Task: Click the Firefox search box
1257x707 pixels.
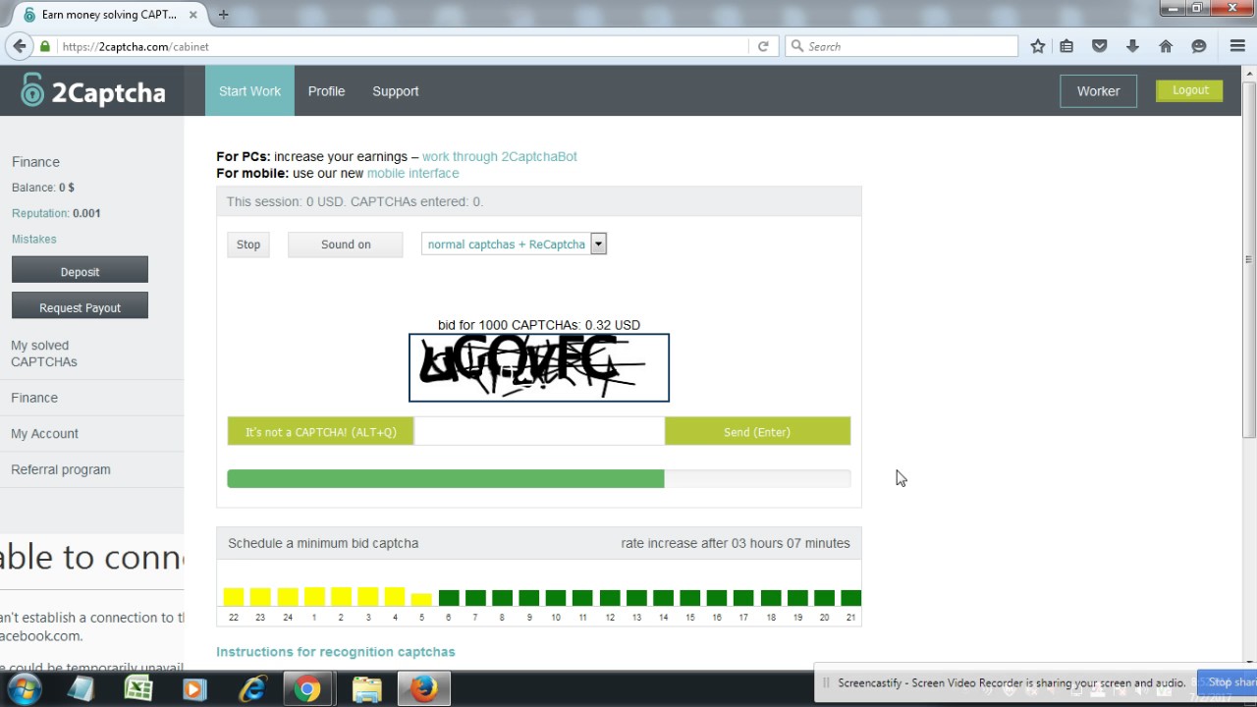Action: (x=902, y=46)
